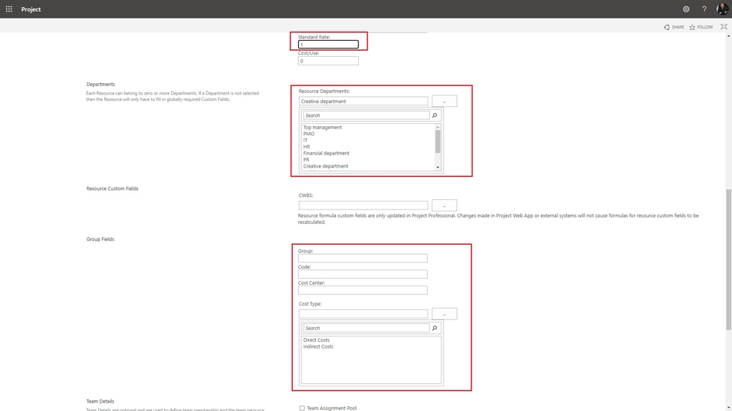Click the Project title link
Image resolution: width=732 pixels, height=411 pixels.
coord(31,9)
